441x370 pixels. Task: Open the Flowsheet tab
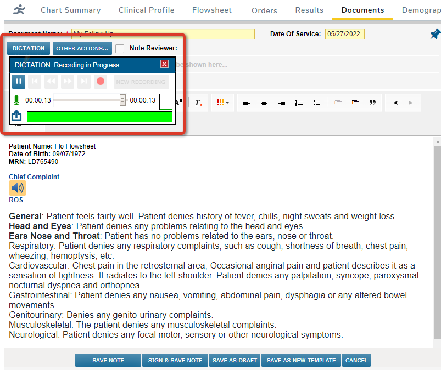[x=211, y=10]
